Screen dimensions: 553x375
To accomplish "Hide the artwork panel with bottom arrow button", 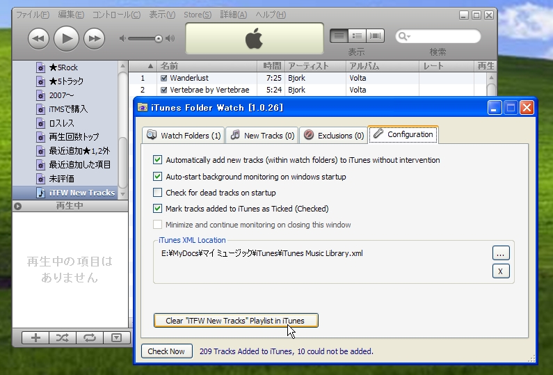I will [x=116, y=337].
